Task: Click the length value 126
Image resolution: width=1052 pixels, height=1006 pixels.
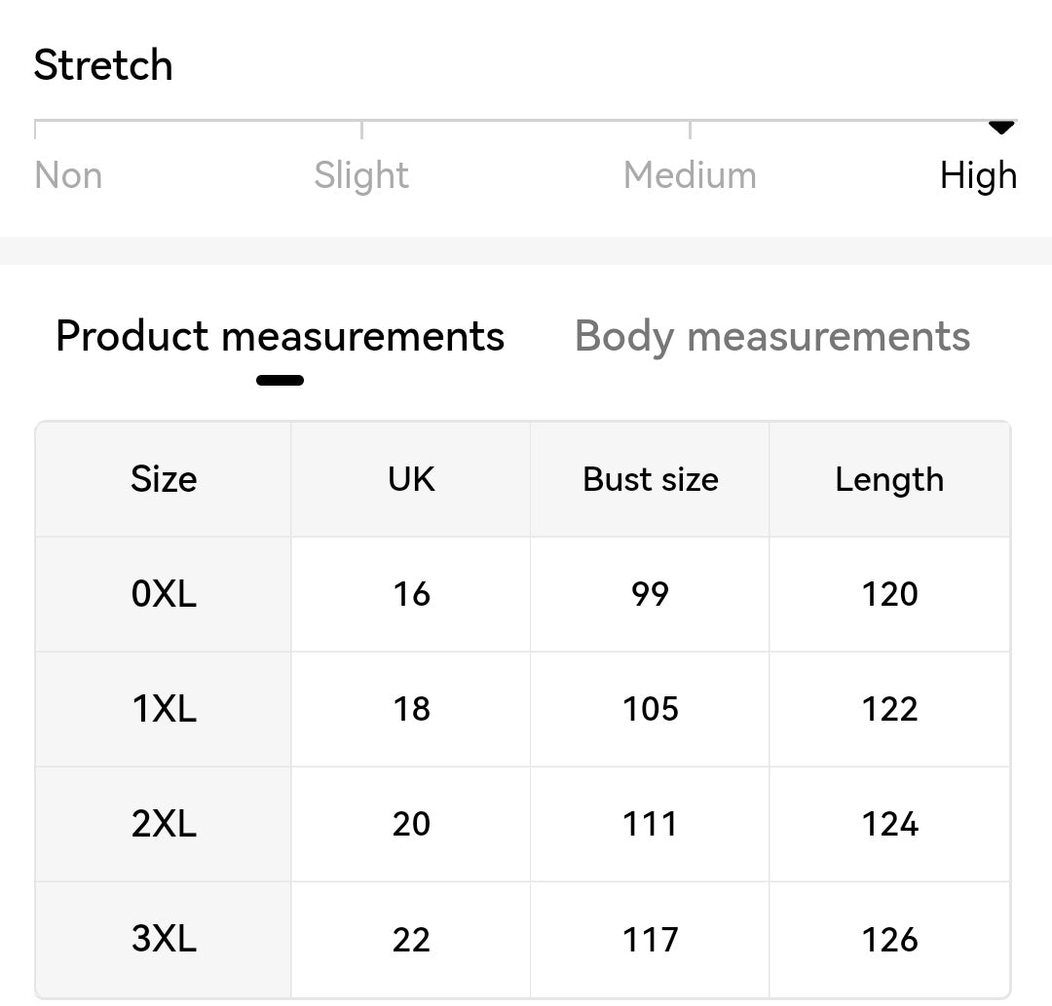Action: pyautogui.click(x=889, y=939)
